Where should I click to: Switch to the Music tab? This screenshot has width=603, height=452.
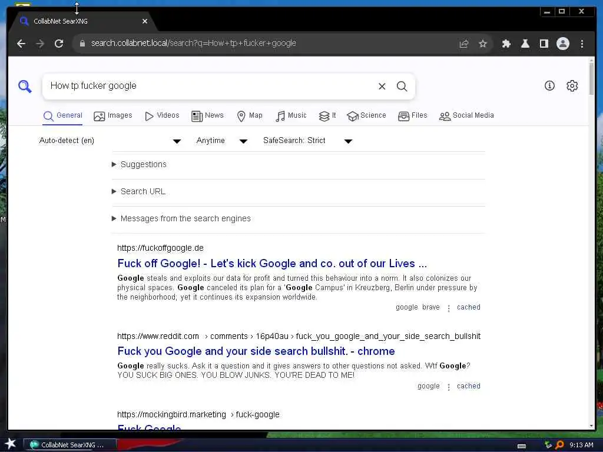pyautogui.click(x=291, y=116)
